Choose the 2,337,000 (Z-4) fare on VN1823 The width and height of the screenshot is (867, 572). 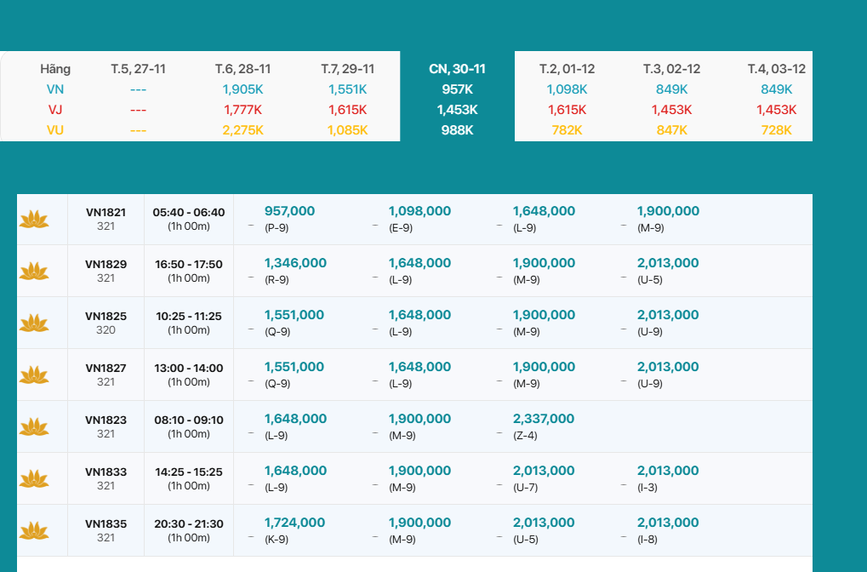pos(543,420)
